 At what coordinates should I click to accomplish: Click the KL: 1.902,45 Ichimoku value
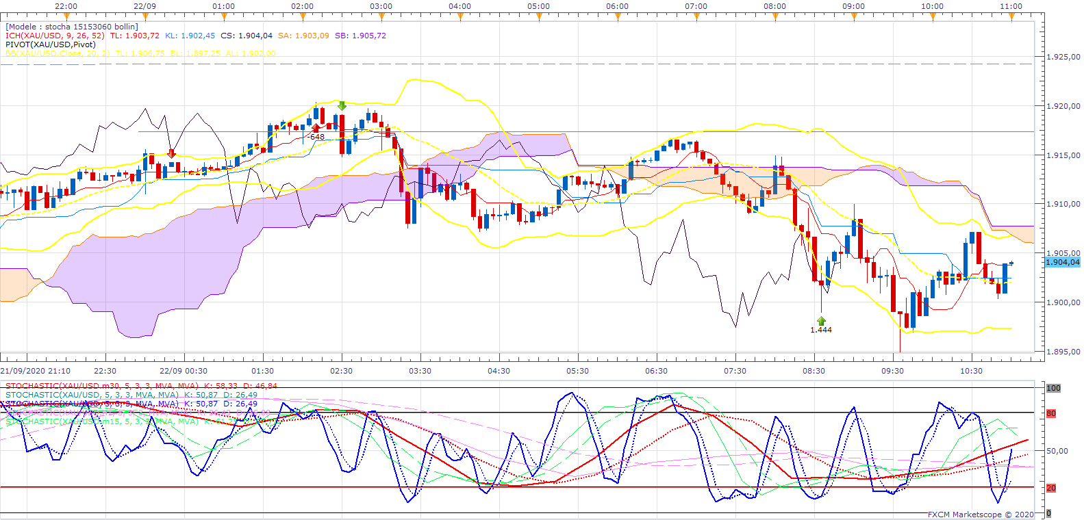click(190, 36)
